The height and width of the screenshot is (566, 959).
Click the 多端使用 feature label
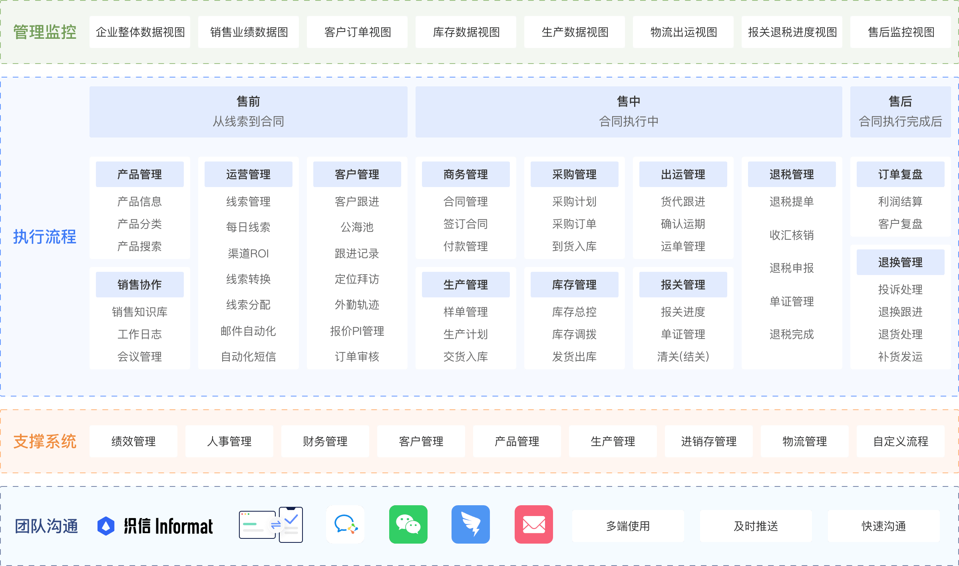tap(627, 526)
